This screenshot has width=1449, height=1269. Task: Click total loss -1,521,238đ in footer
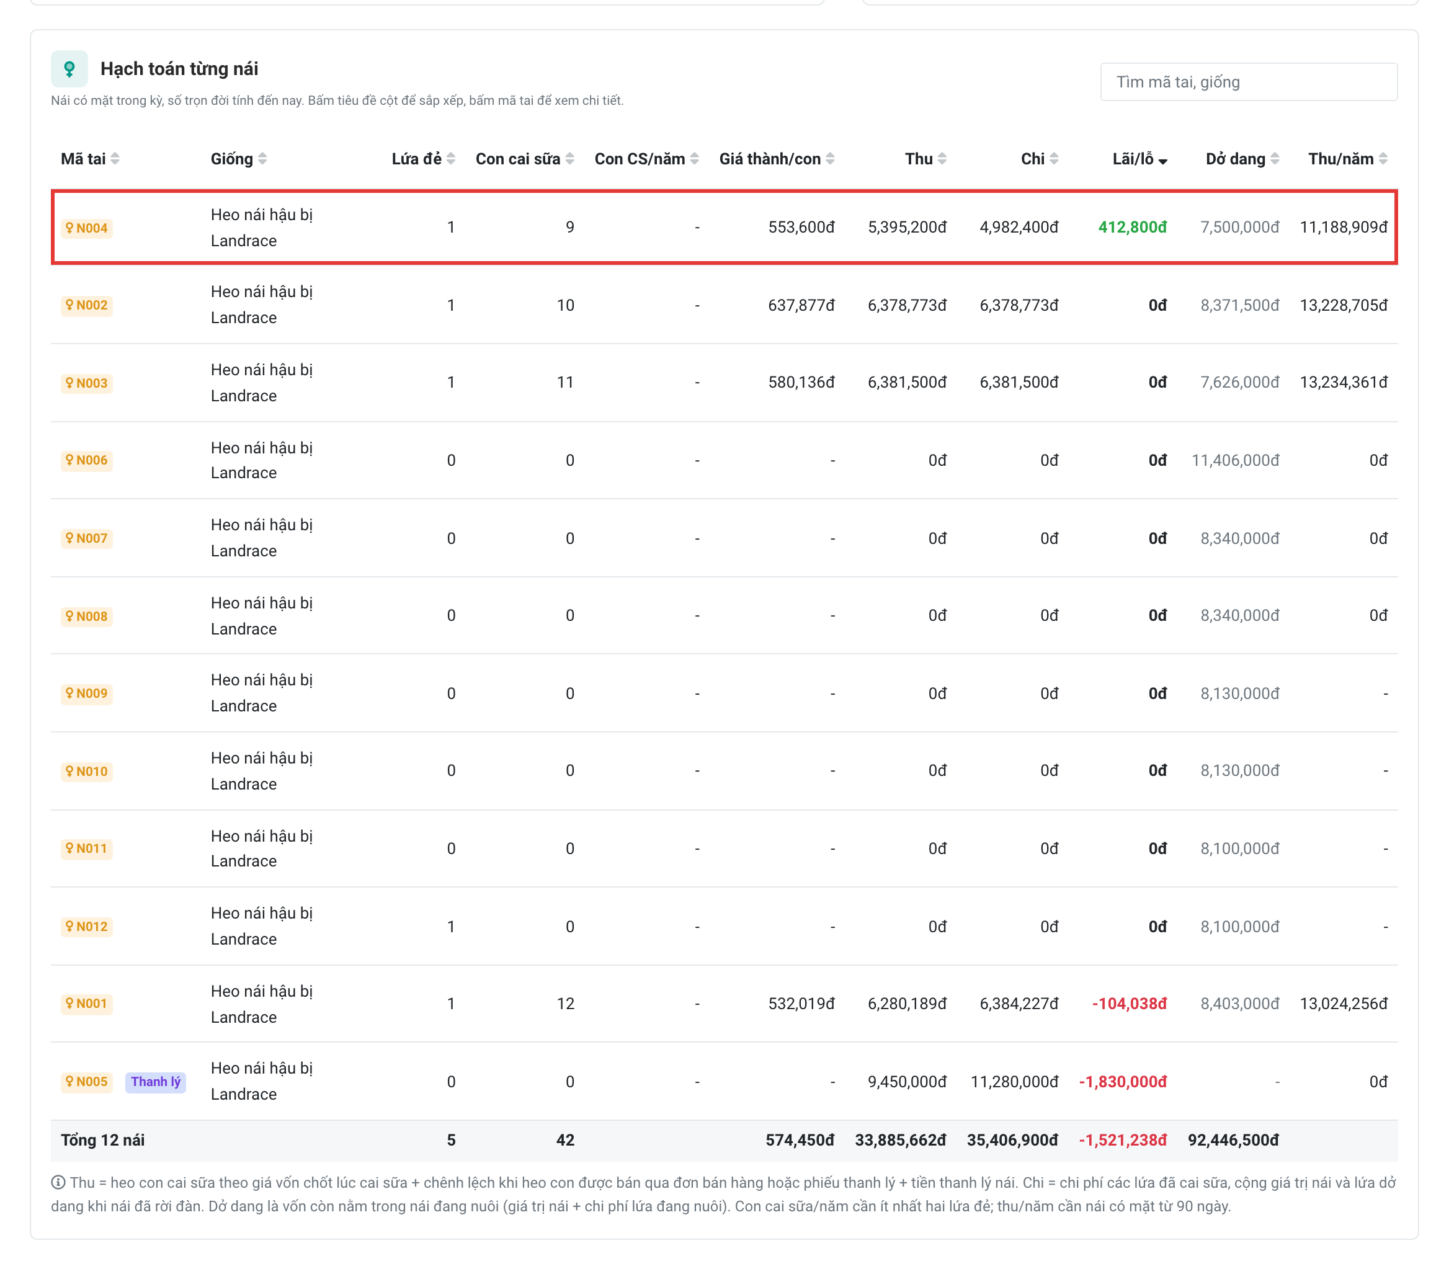tap(1123, 1140)
